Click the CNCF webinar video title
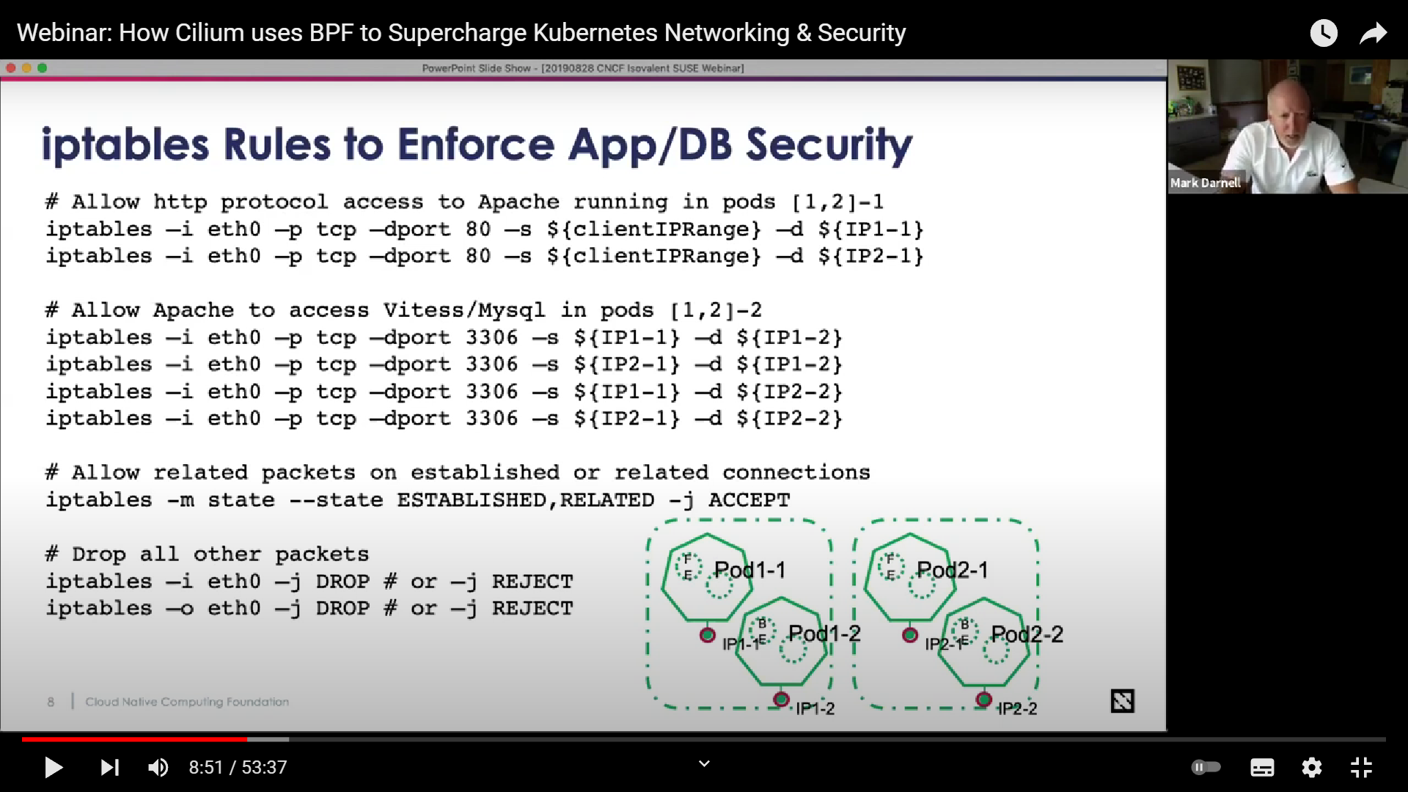The height and width of the screenshot is (792, 1408). click(461, 32)
